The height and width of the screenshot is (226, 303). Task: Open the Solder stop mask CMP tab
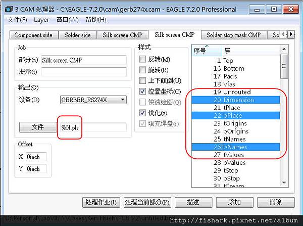(234, 35)
